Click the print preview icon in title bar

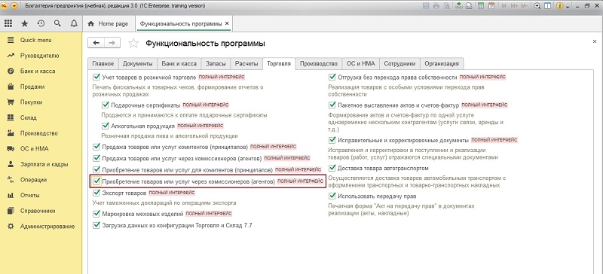click(447, 6)
